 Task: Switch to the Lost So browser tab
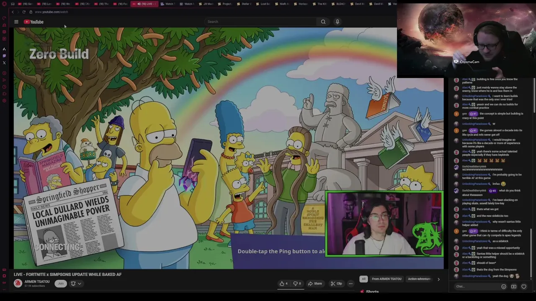pos(263,4)
